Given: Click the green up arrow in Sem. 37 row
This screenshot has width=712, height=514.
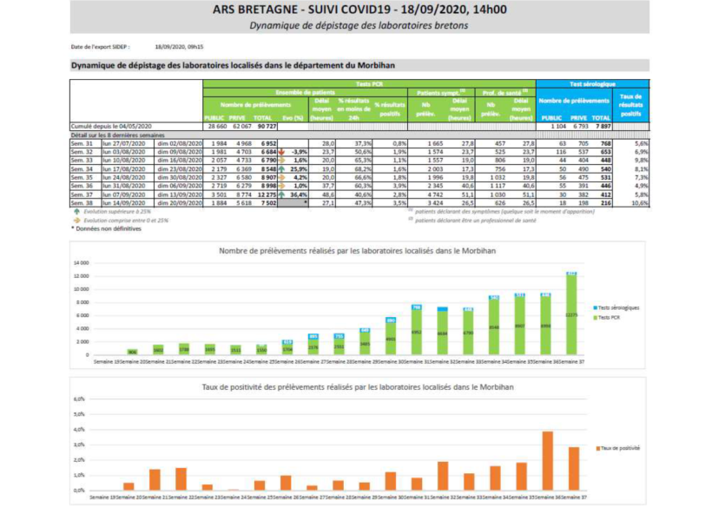Looking at the screenshot, I should point(281,194).
